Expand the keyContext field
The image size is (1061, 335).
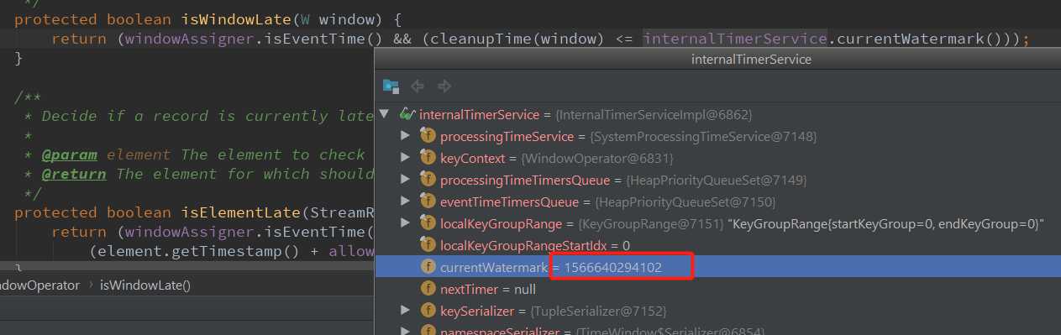(x=405, y=157)
